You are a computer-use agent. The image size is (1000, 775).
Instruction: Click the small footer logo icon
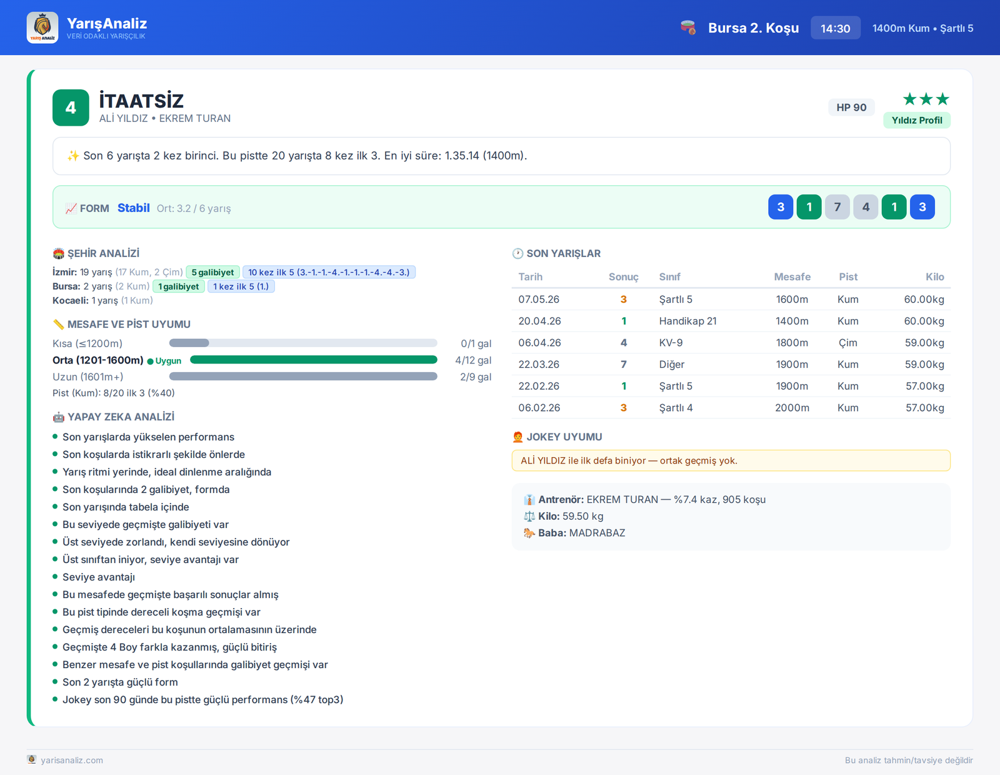coord(32,759)
